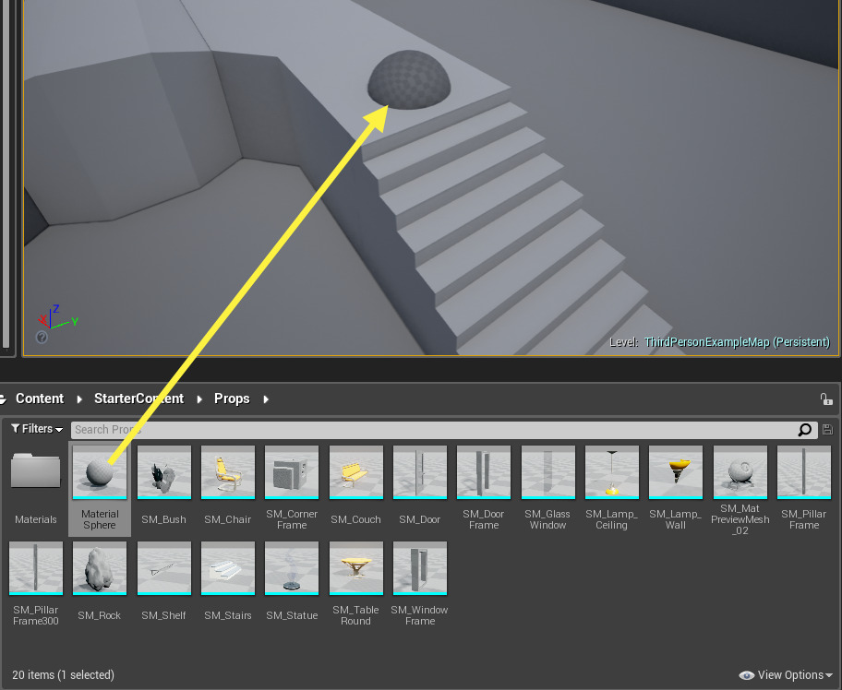Select the SM_MatPreviewMesh_02 asset
This screenshot has height=690, width=842.
pos(740,472)
